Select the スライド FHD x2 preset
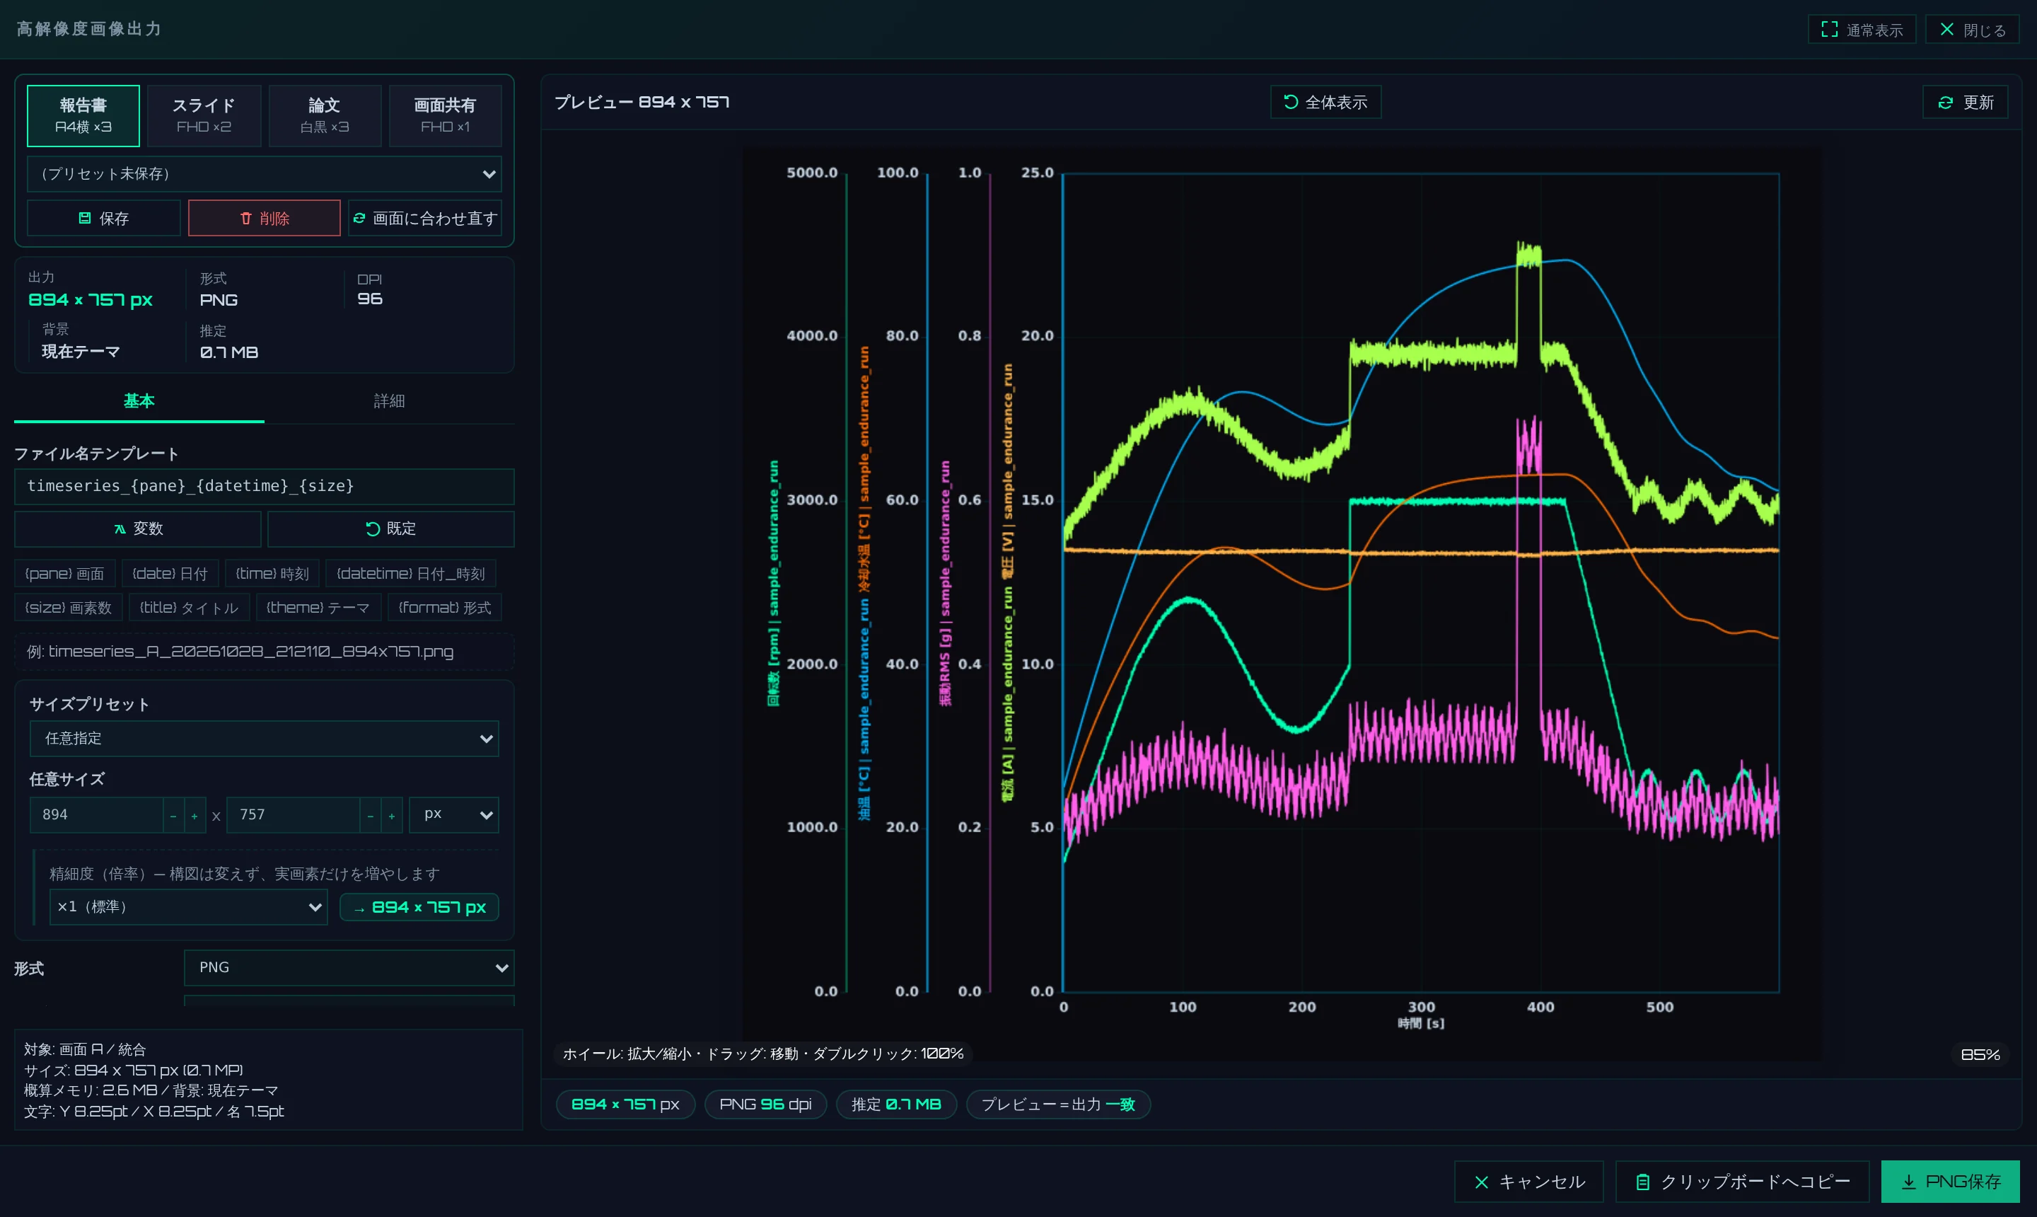This screenshot has width=2037, height=1217. click(204, 115)
